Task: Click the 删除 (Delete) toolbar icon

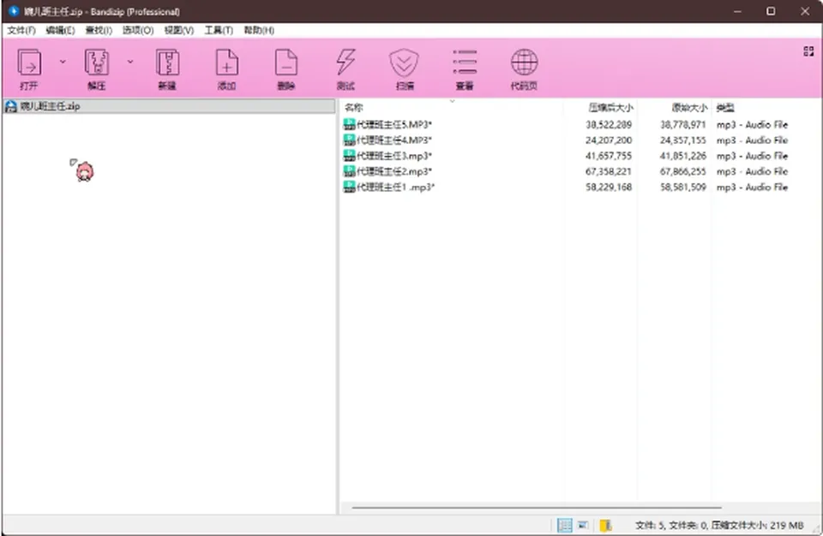Action: [286, 63]
